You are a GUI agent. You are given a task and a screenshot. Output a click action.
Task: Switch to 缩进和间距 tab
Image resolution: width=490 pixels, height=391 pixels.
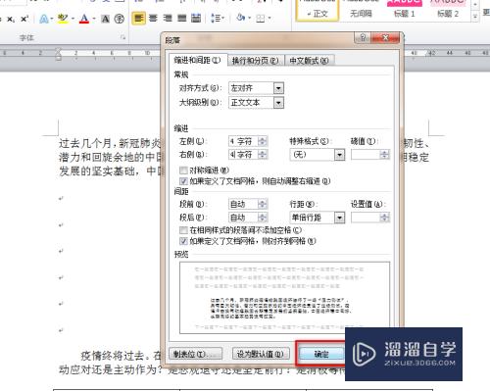197,60
